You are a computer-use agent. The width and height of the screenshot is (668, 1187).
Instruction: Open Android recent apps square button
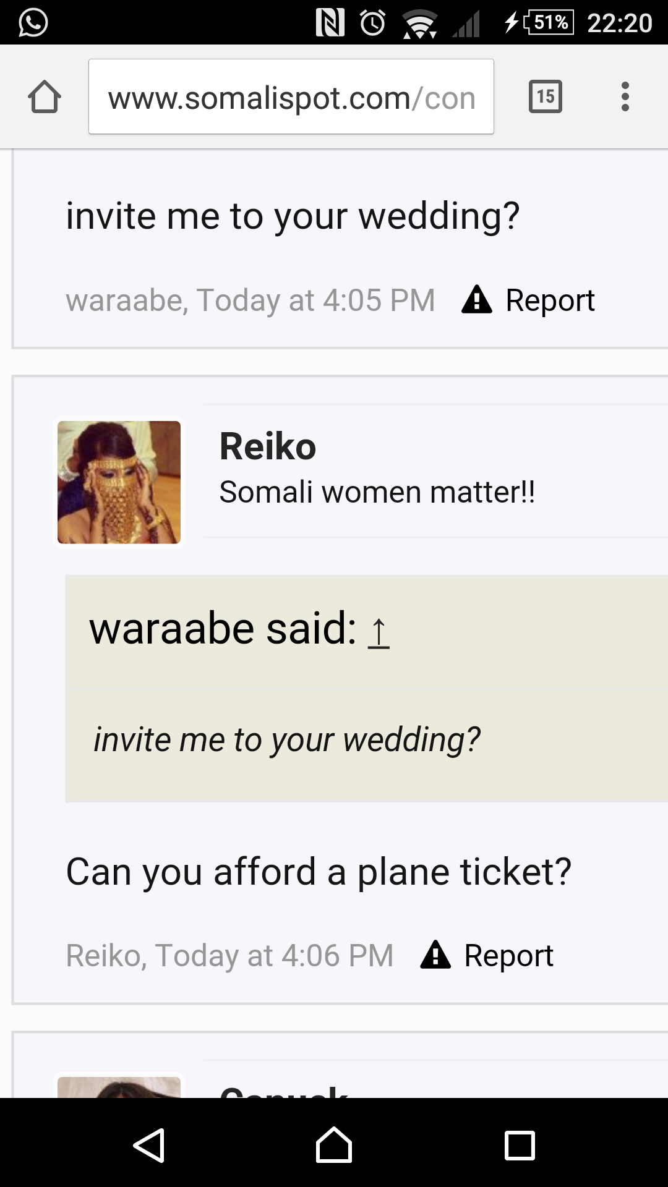tap(520, 1146)
